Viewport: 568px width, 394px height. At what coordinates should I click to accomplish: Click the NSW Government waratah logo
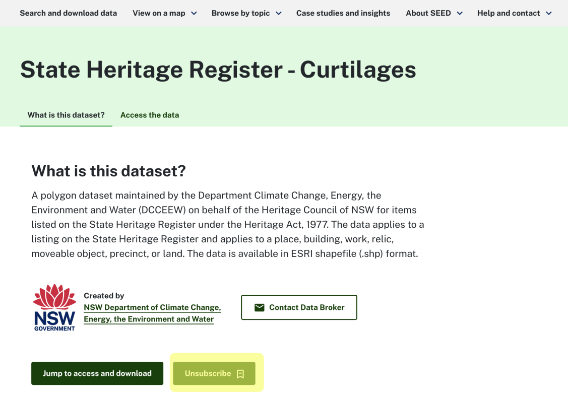click(54, 307)
